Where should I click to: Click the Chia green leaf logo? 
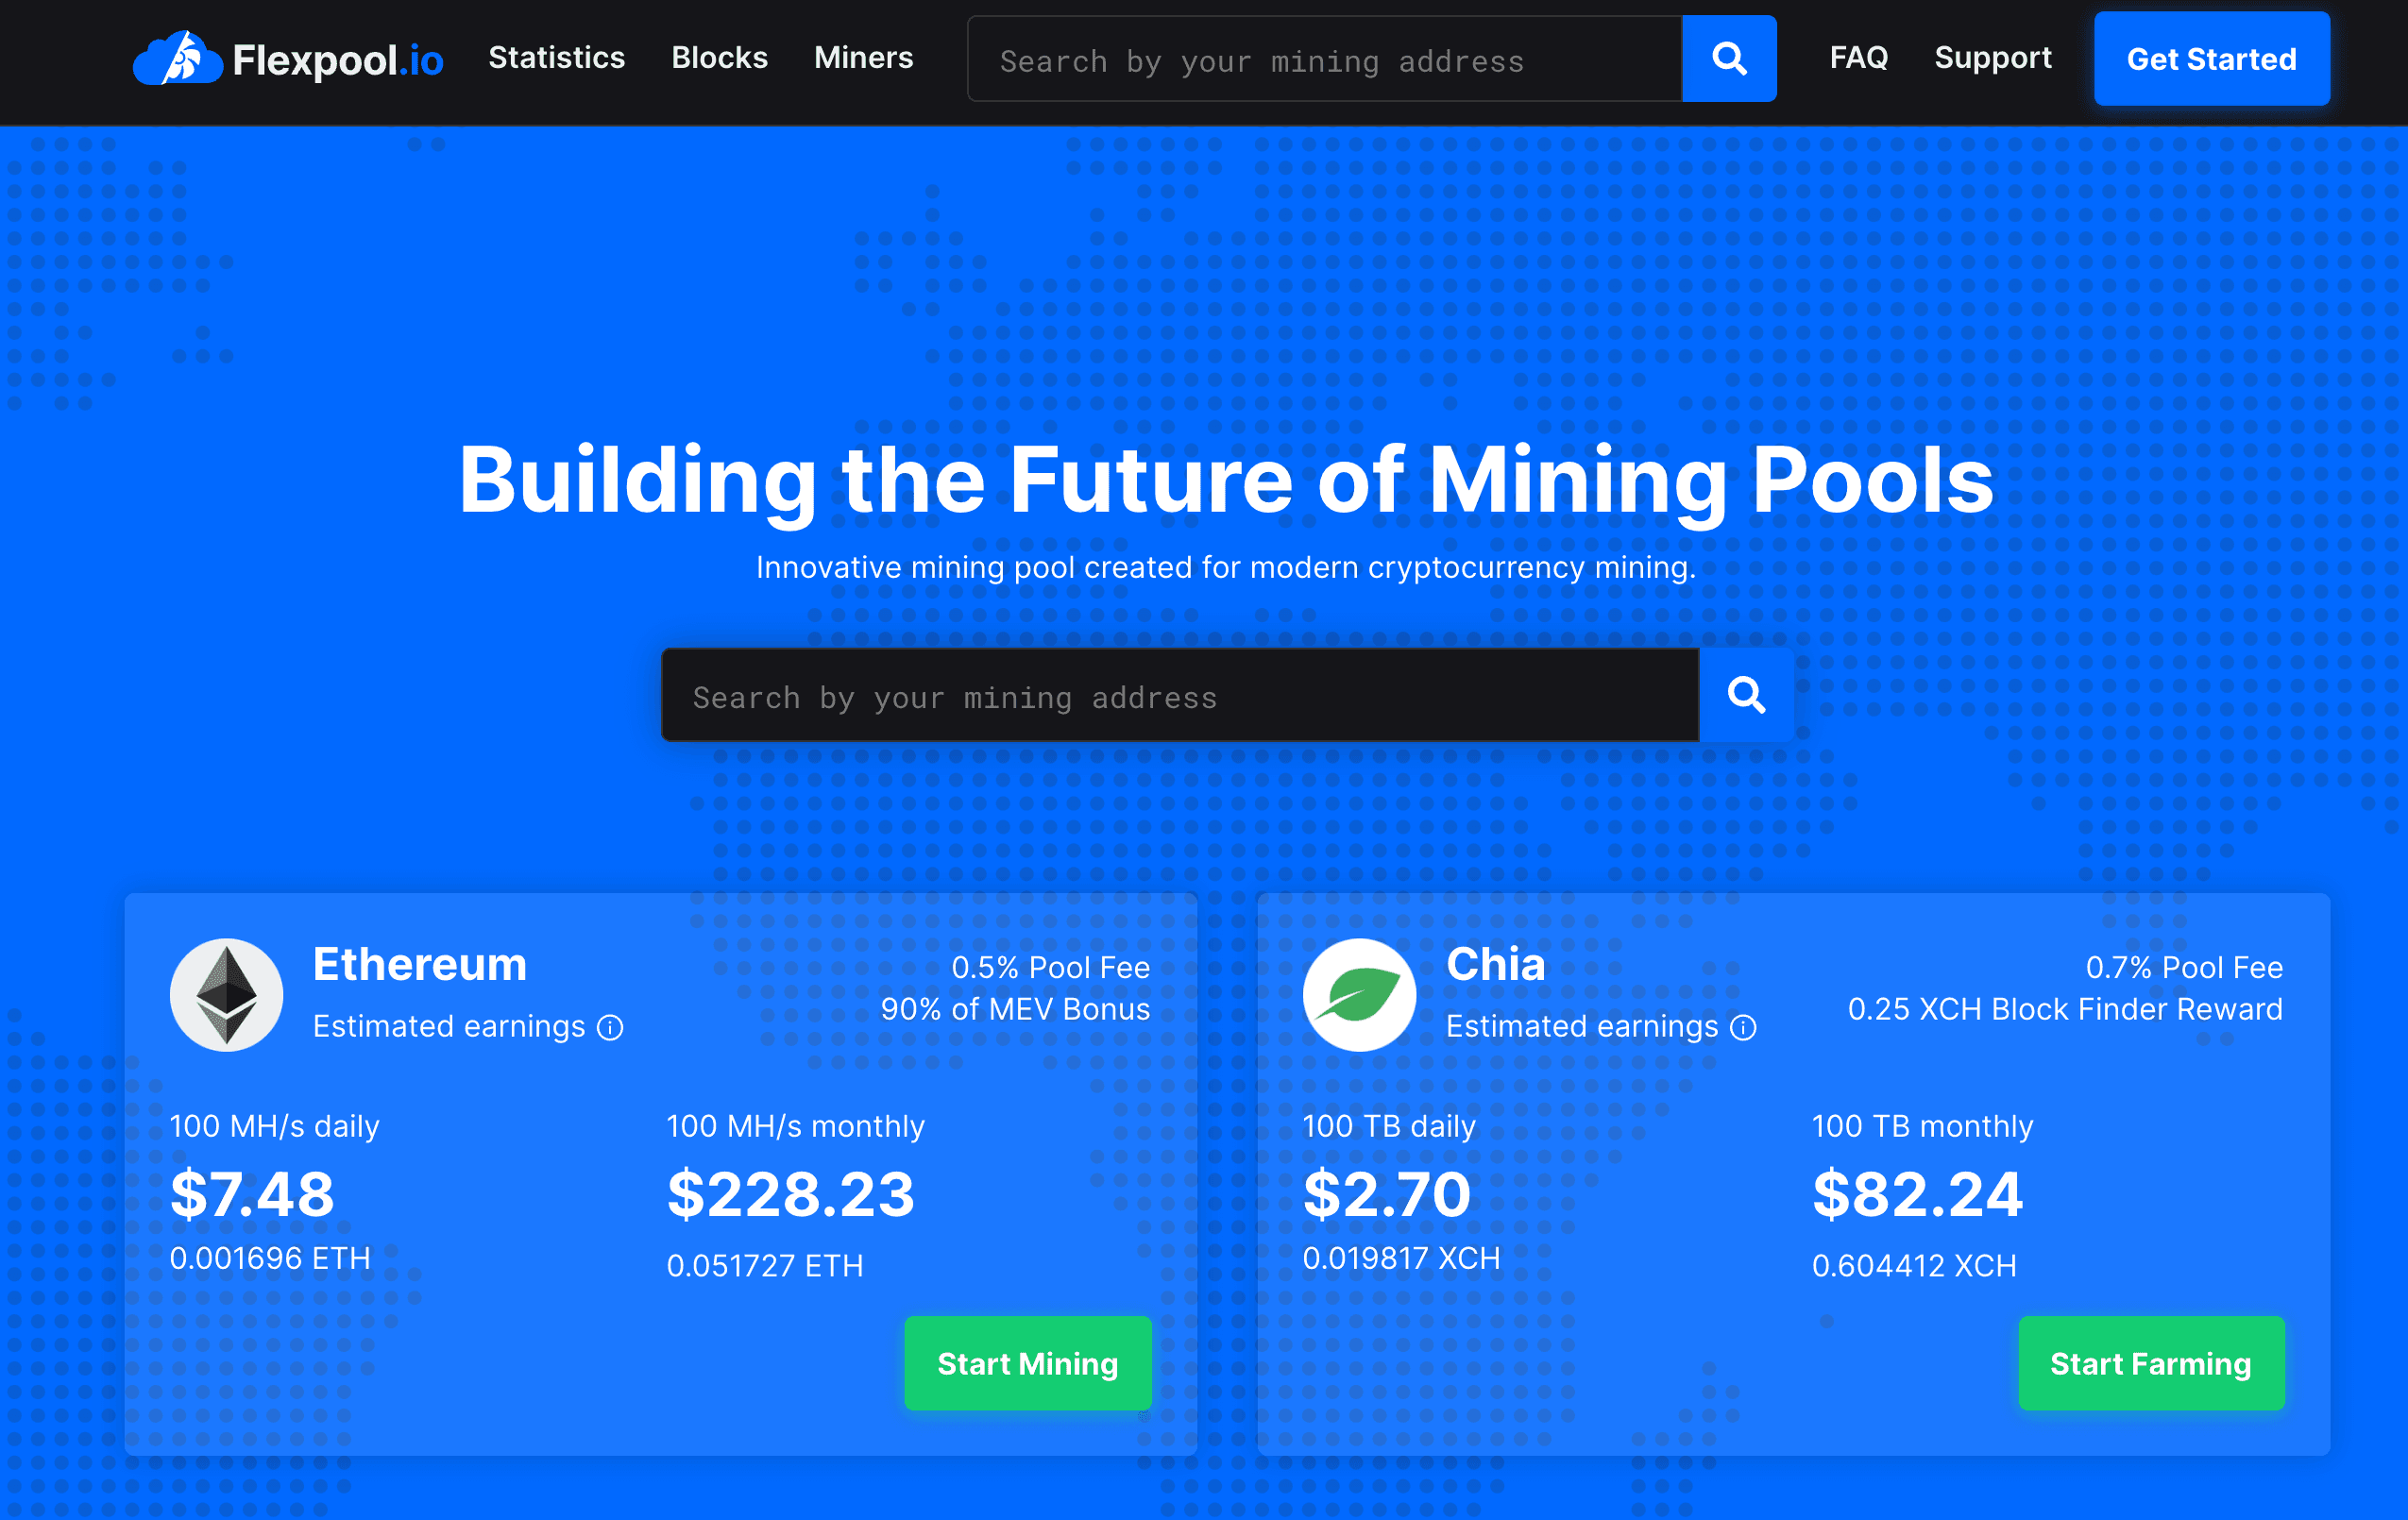1359,995
